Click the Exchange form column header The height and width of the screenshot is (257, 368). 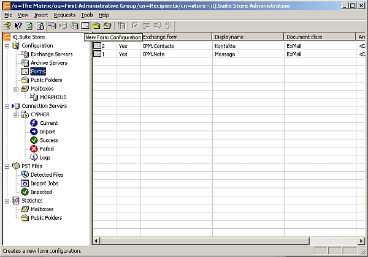click(x=175, y=37)
